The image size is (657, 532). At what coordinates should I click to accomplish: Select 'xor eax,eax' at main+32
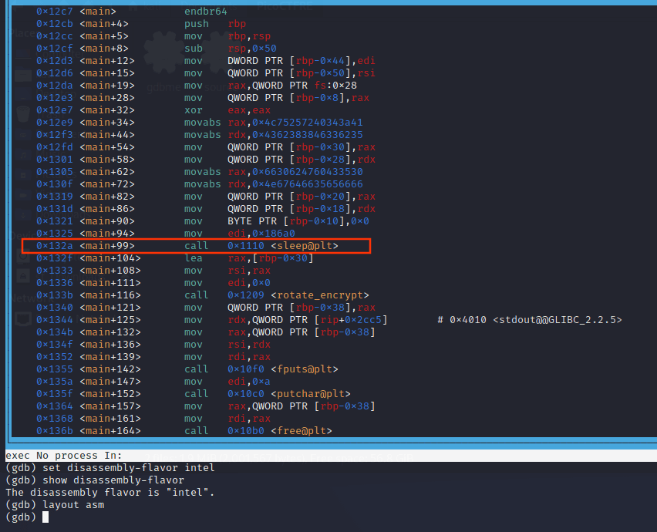(153, 110)
